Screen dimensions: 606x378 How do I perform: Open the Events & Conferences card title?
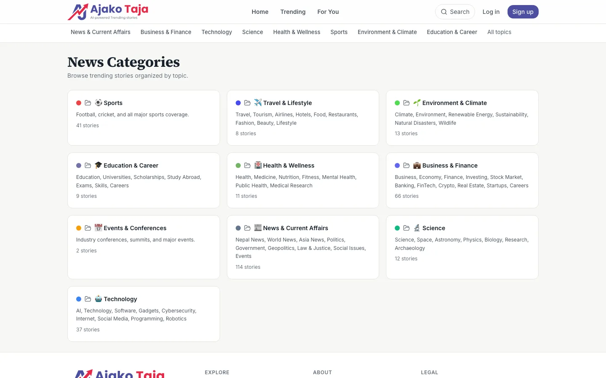pos(135,228)
